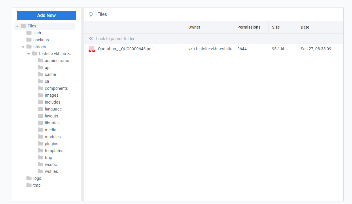Viewport: 352px width, 204px height.
Task: Click the backups folder icon
Action: click(x=28, y=40)
